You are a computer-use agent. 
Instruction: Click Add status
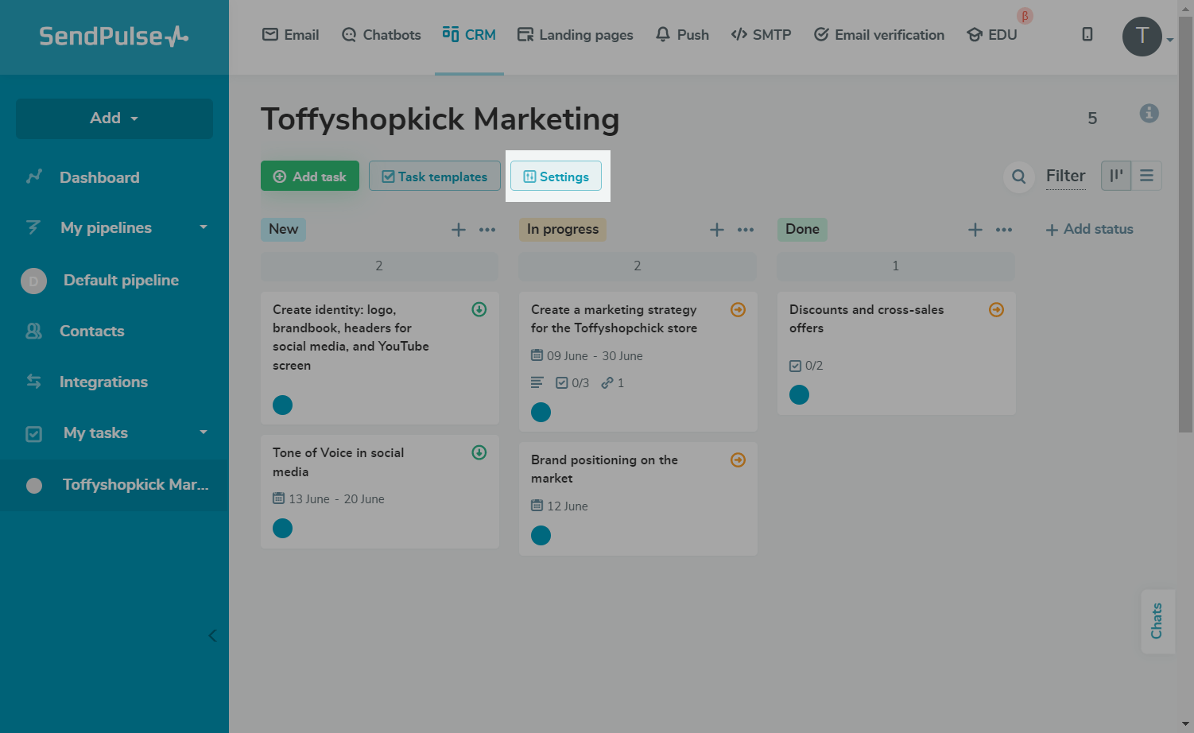pos(1089,229)
